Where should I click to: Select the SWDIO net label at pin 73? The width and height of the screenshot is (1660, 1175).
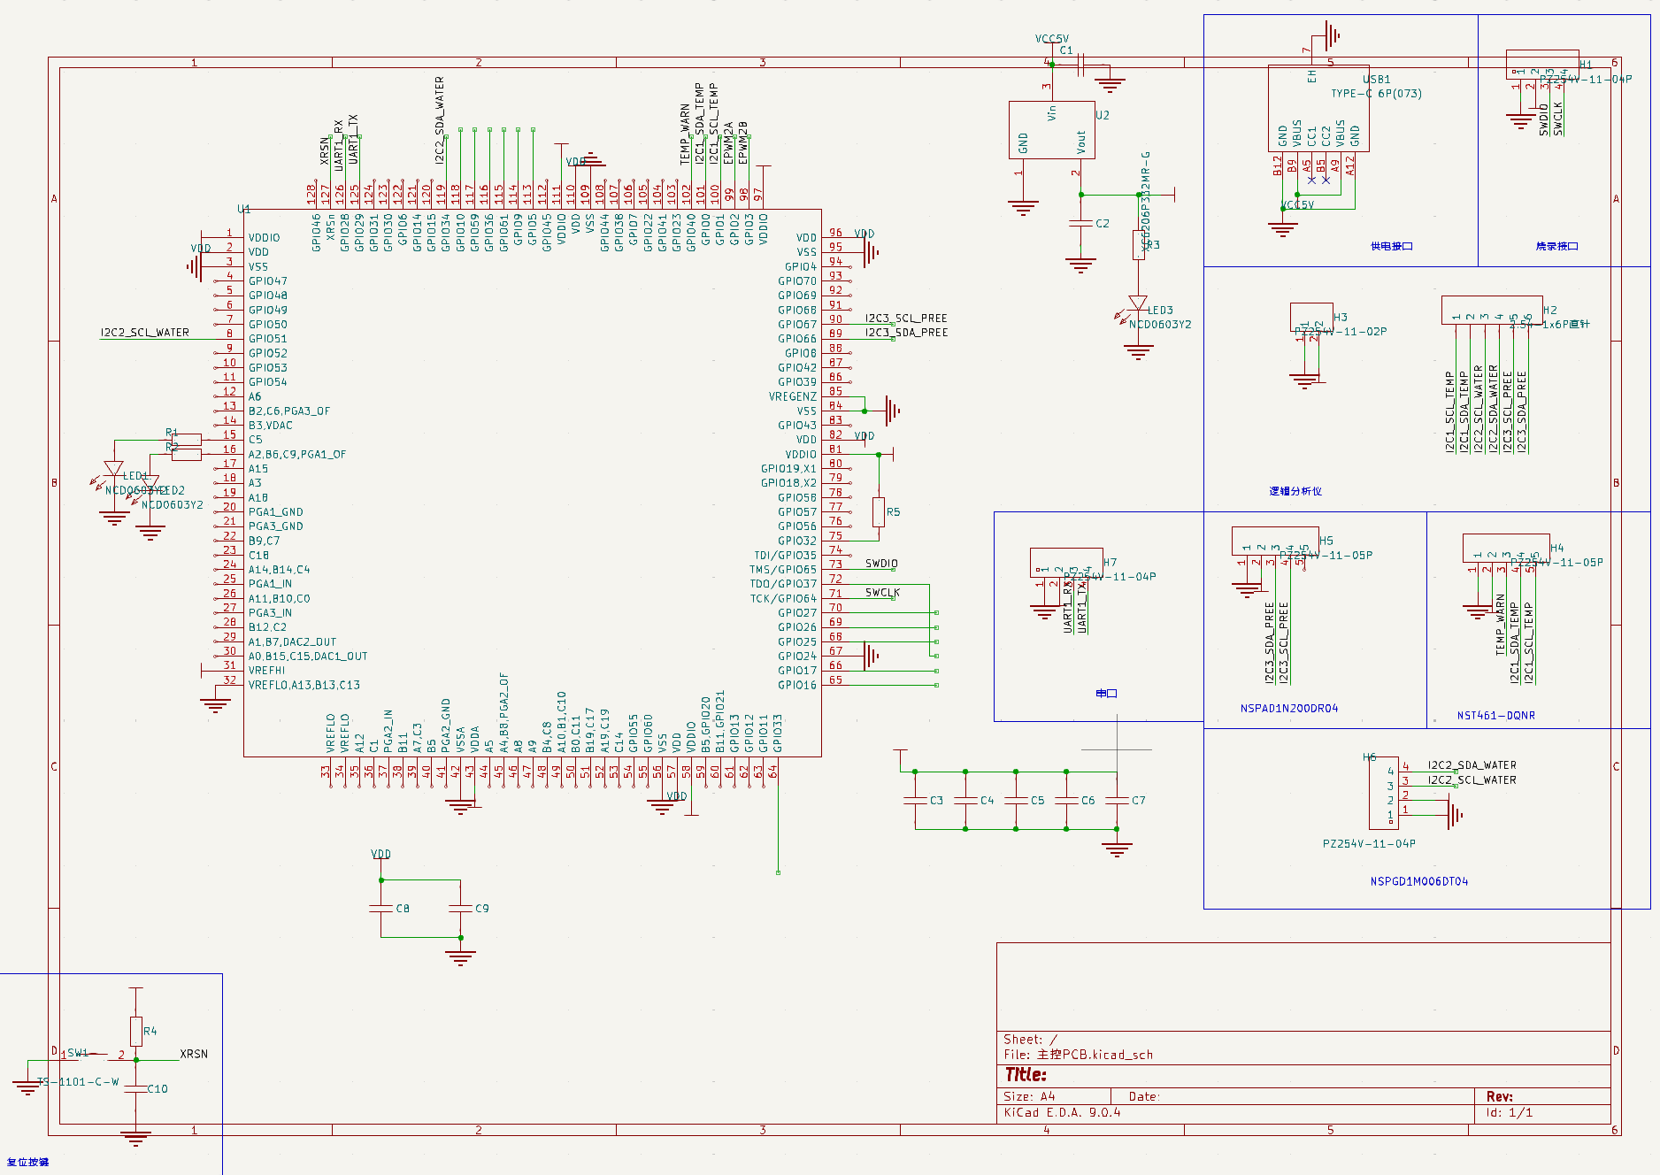point(881,564)
